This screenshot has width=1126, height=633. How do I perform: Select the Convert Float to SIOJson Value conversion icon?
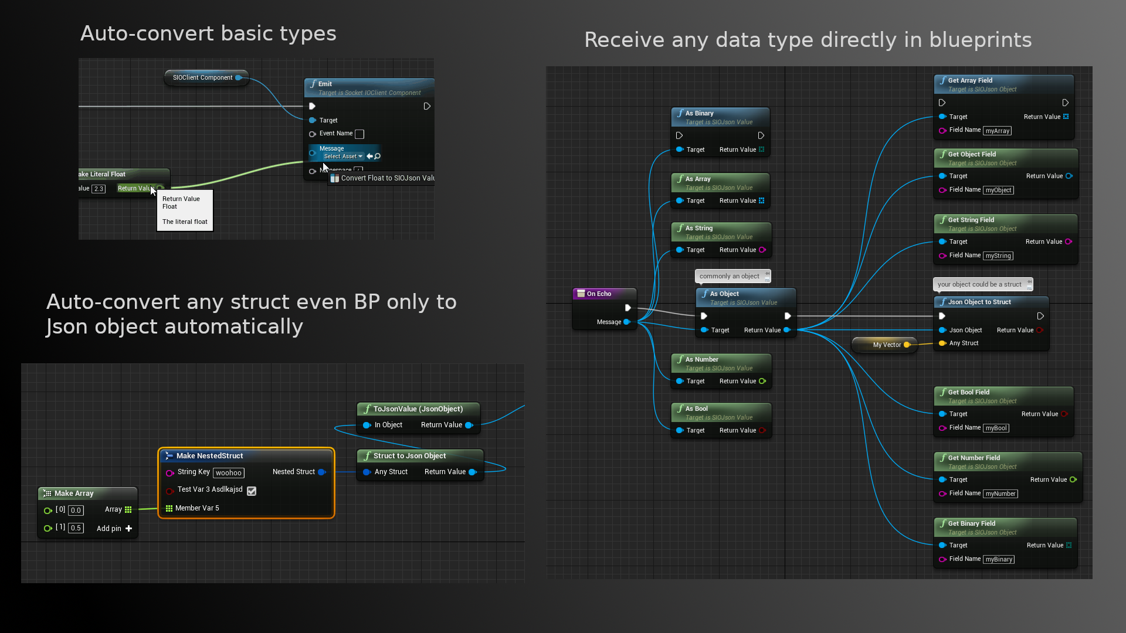[334, 178]
